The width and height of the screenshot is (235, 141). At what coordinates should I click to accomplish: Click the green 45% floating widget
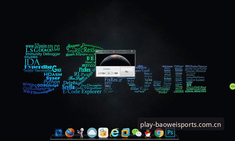[x=233, y=86]
